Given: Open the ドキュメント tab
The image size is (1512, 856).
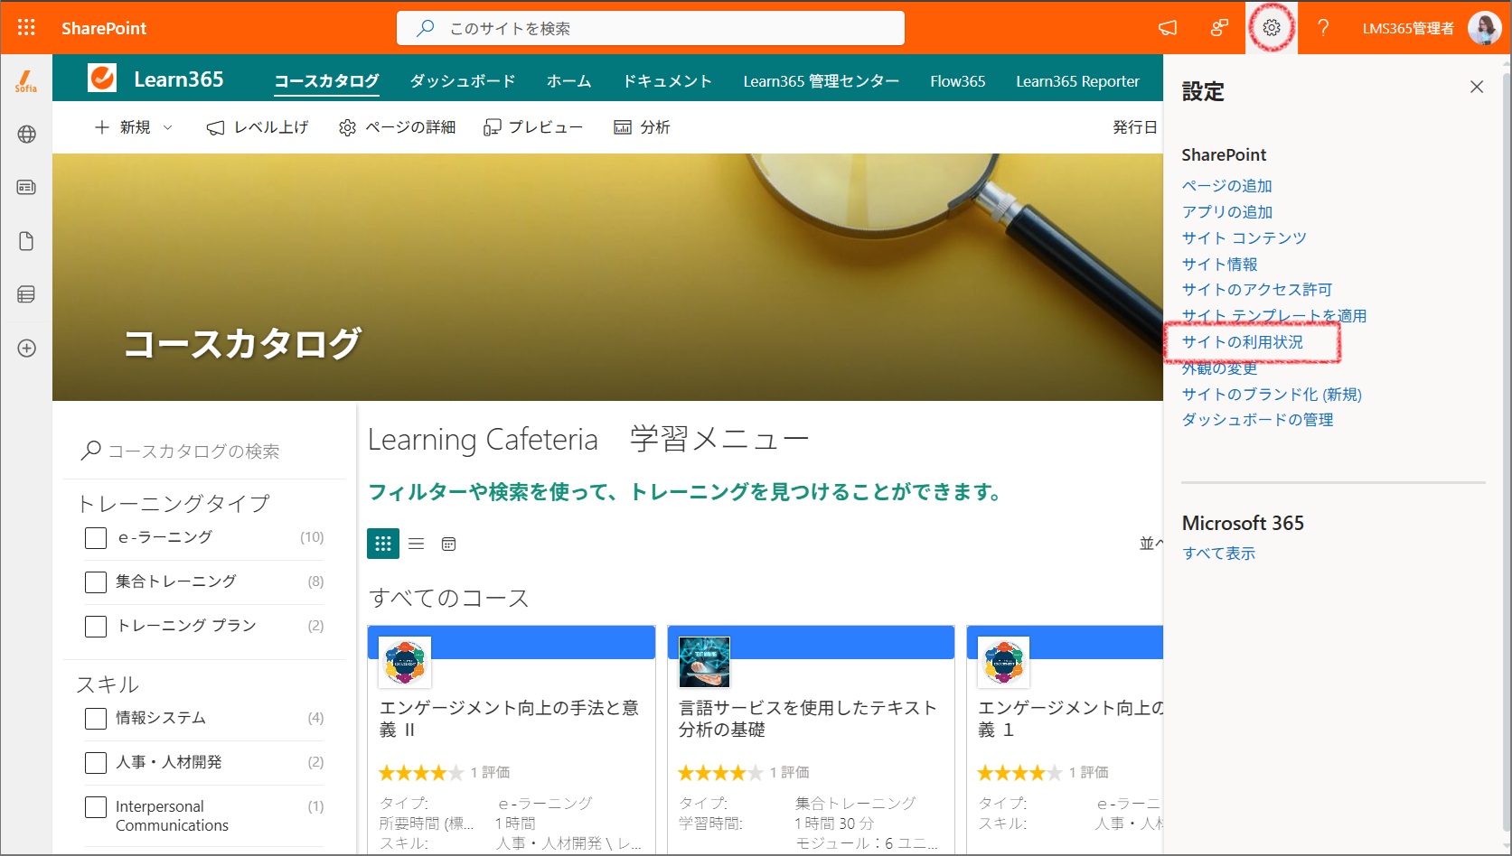Looking at the screenshot, I should coord(667,80).
